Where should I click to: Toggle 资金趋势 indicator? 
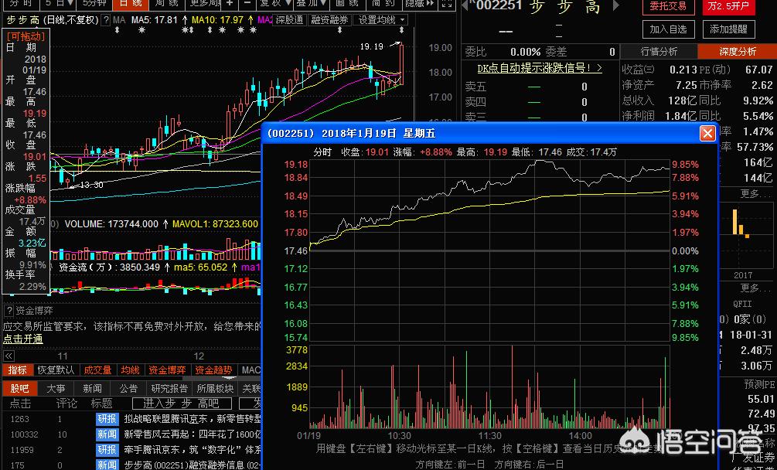pyautogui.click(x=213, y=370)
